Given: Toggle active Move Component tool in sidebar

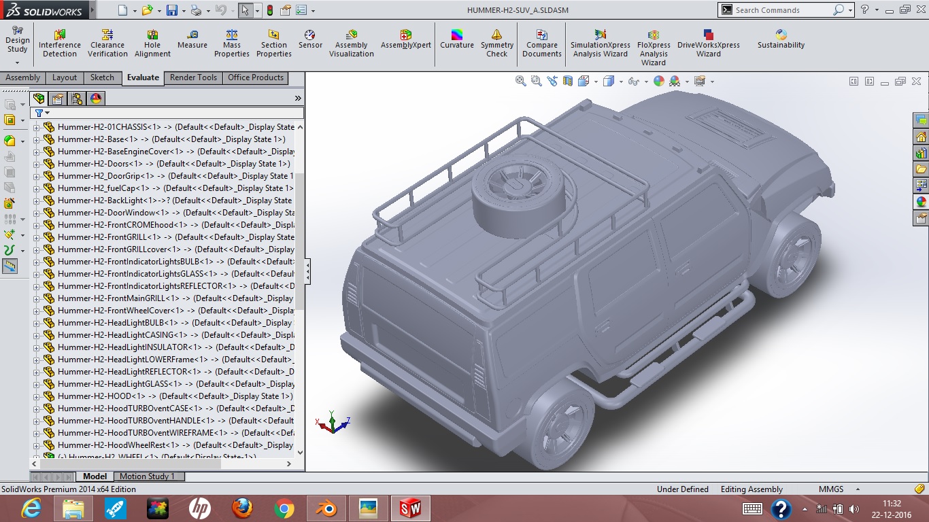Looking at the screenshot, I should coord(10,267).
